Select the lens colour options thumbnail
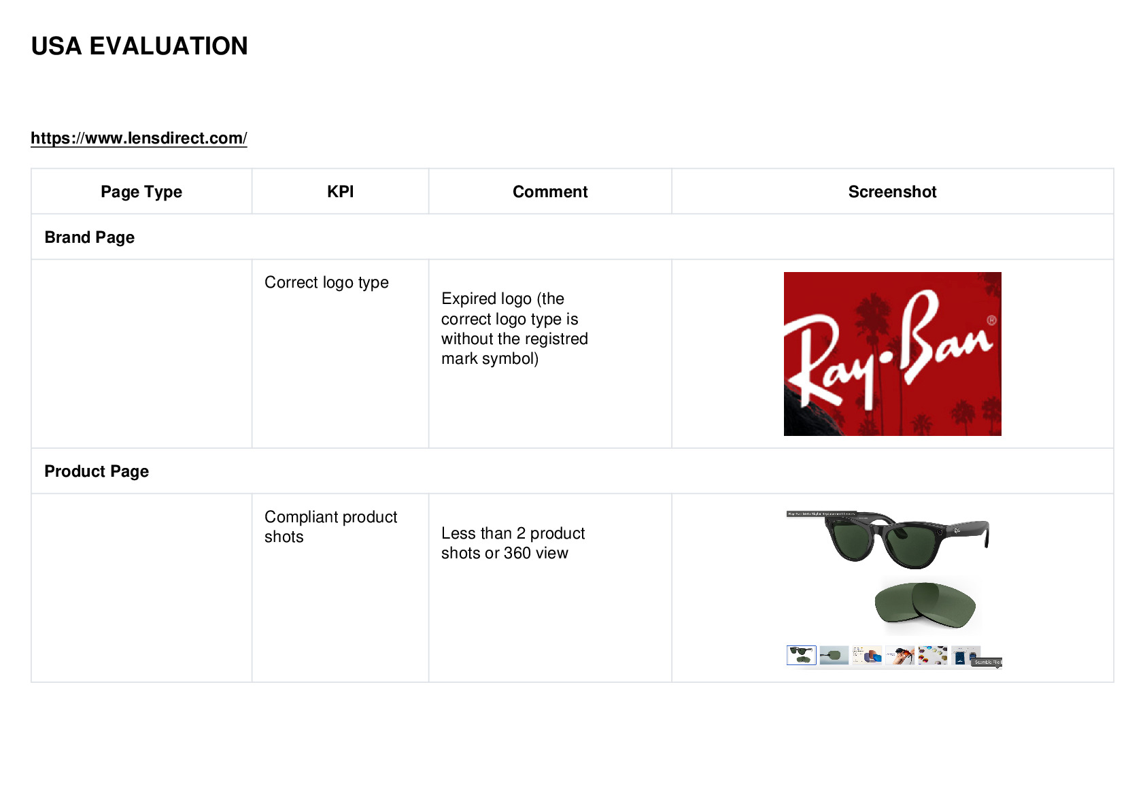This screenshot has width=1145, height=810. tap(867, 655)
